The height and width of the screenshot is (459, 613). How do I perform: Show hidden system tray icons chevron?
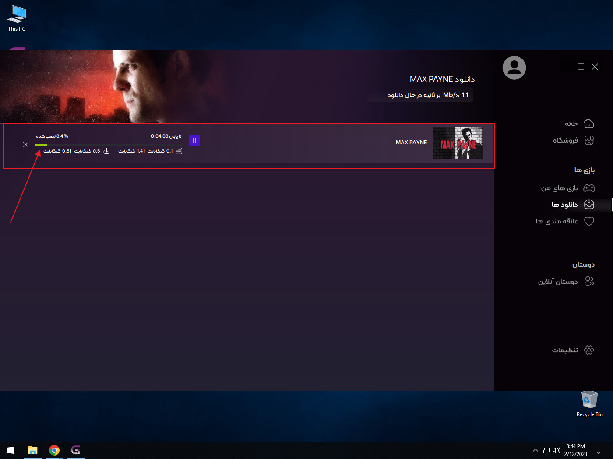[x=535, y=450]
